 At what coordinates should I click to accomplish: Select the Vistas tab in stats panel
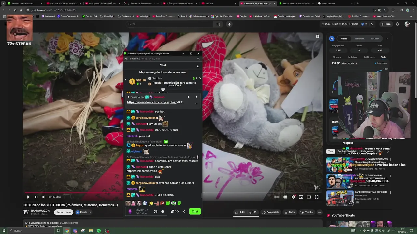coord(344,39)
